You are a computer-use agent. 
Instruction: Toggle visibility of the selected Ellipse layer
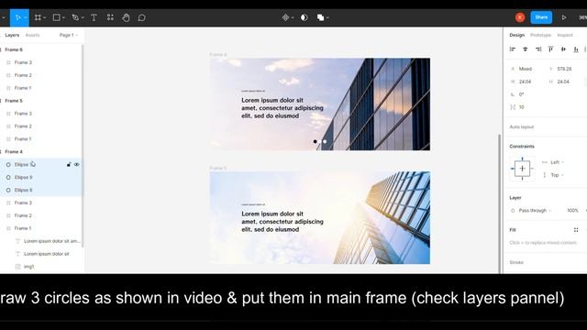77,165
